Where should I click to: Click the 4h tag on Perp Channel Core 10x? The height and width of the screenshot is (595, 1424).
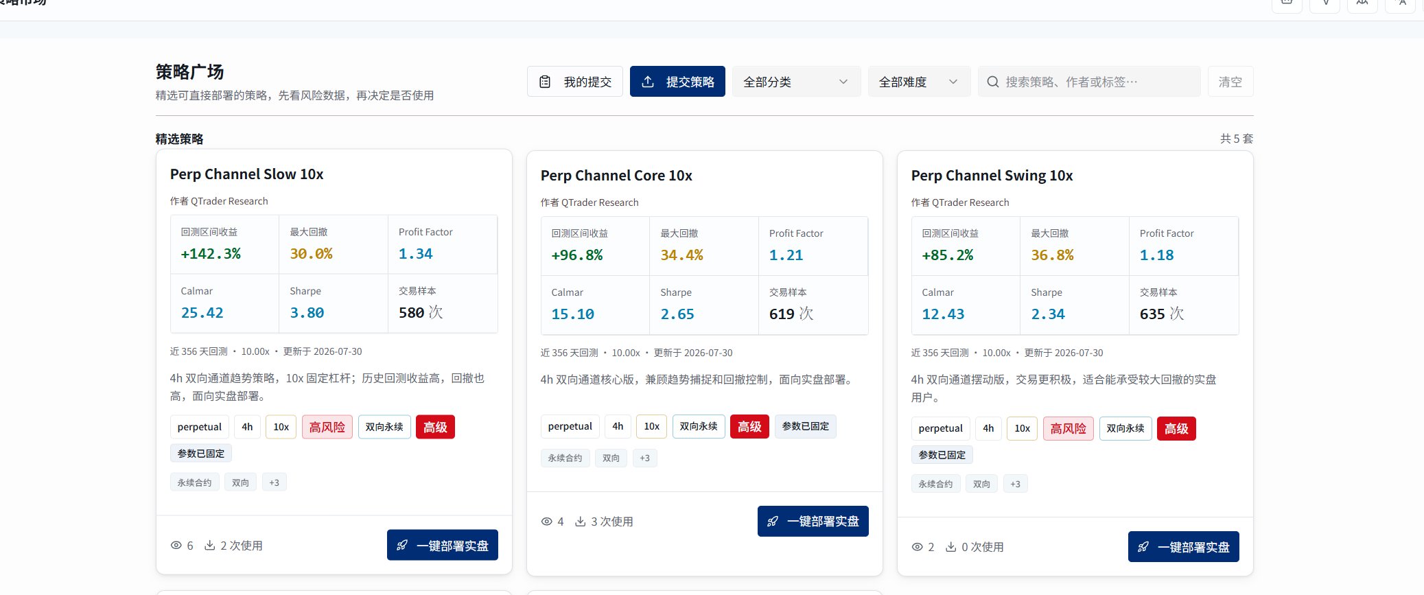[x=618, y=426]
